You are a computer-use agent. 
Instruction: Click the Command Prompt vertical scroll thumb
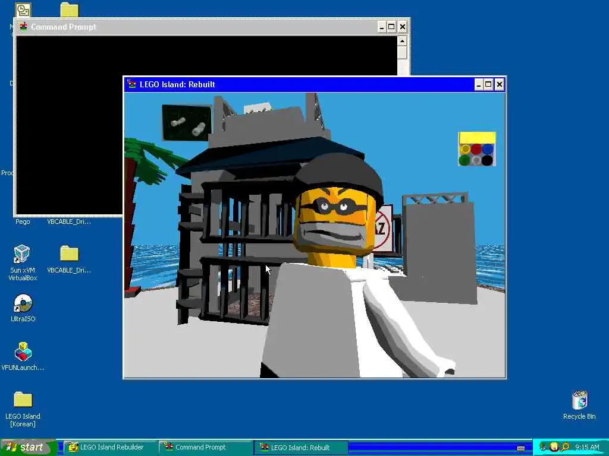[403, 52]
